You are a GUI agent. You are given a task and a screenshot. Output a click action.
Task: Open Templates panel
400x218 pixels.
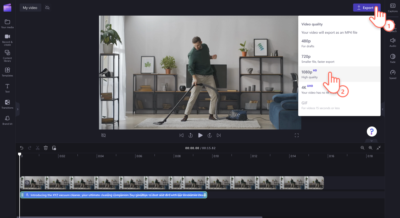click(7, 72)
